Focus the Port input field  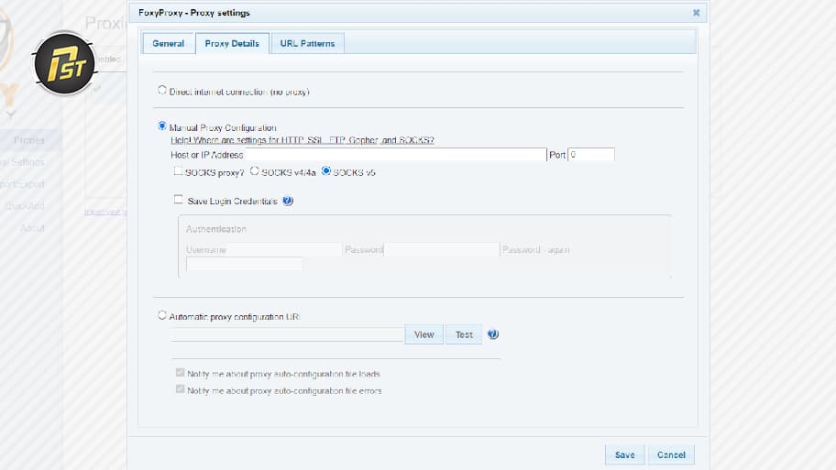(591, 155)
